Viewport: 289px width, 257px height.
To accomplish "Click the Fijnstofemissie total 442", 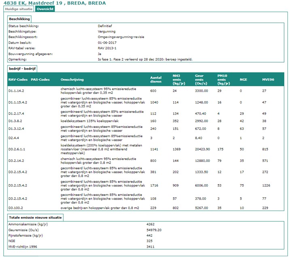I will coord(149,236).
